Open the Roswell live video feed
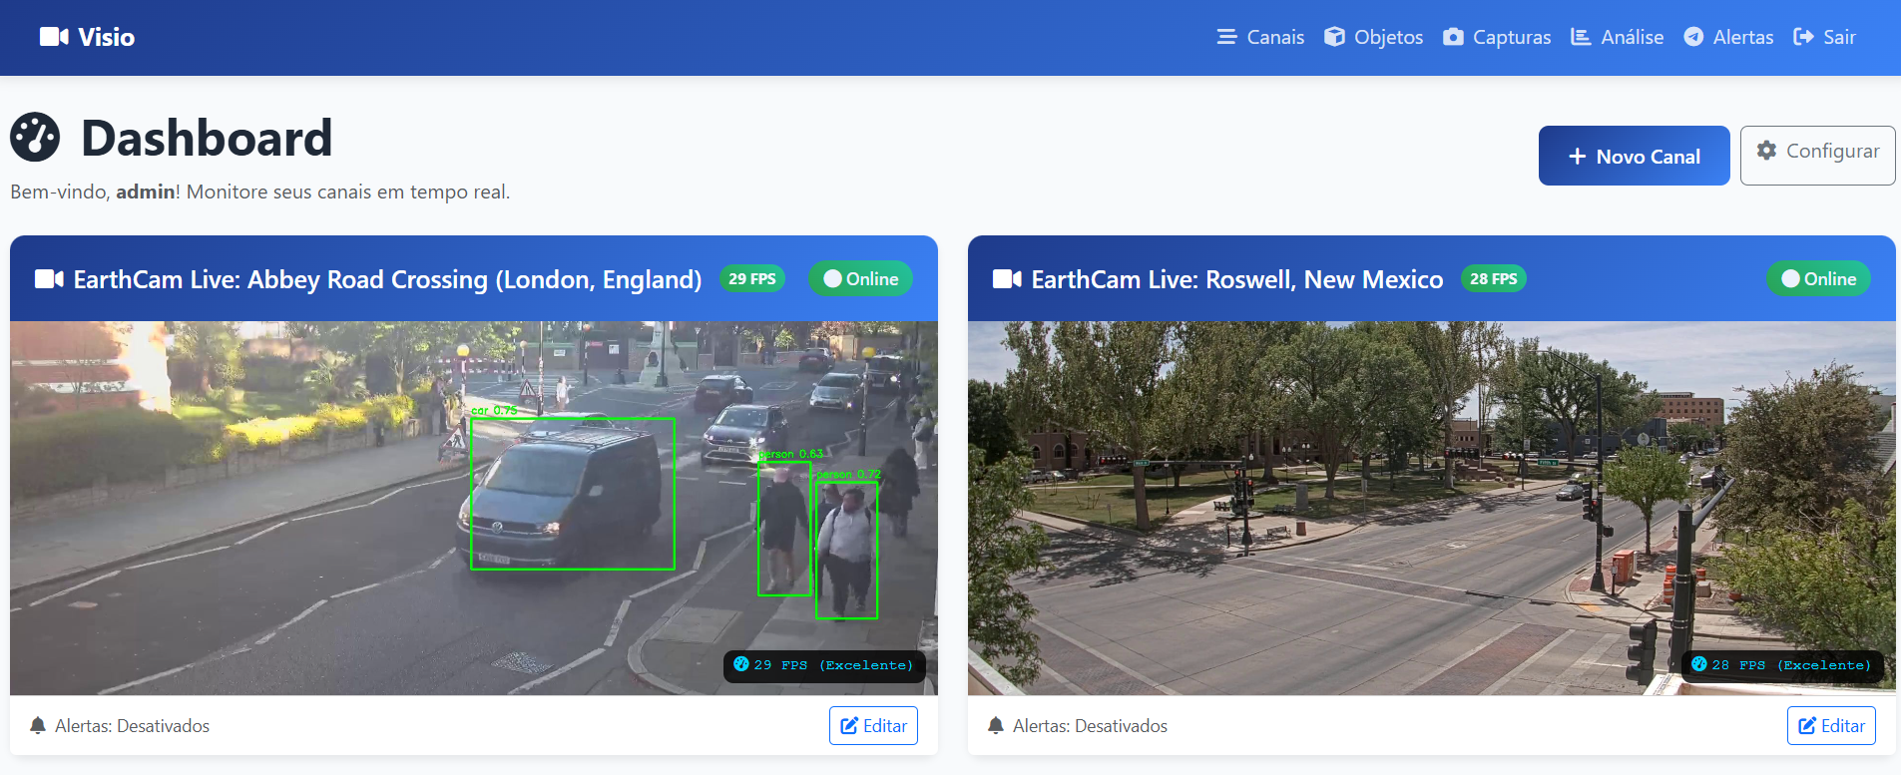This screenshot has width=1901, height=775. tap(1431, 508)
